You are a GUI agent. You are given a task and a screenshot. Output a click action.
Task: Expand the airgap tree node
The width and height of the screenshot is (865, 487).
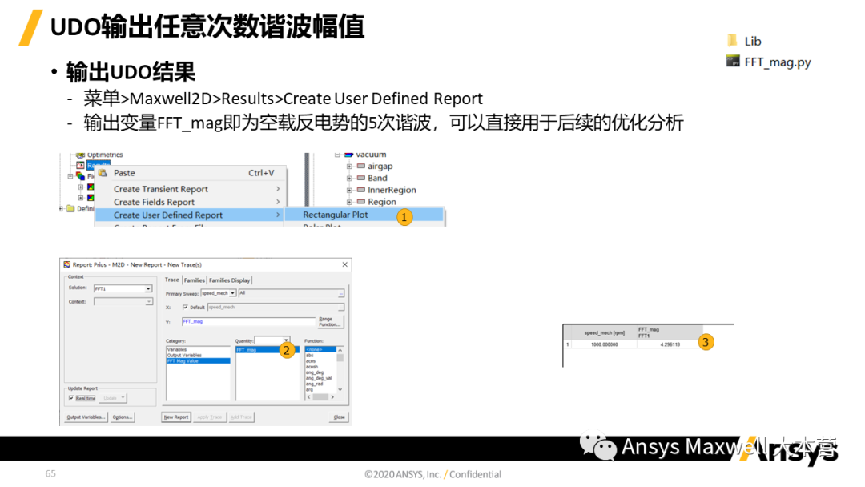[349, 166]
